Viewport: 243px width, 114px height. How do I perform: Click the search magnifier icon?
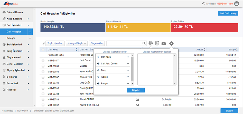coord(144,43)
